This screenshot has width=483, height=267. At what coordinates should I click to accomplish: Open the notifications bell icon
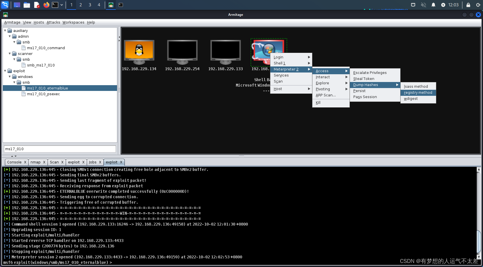[x=433, y=5]
